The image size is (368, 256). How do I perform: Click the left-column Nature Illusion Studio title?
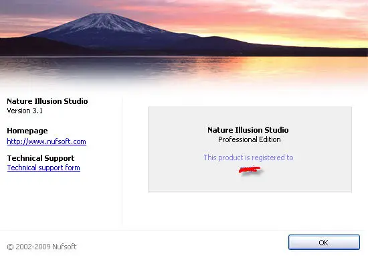point(48,101)
